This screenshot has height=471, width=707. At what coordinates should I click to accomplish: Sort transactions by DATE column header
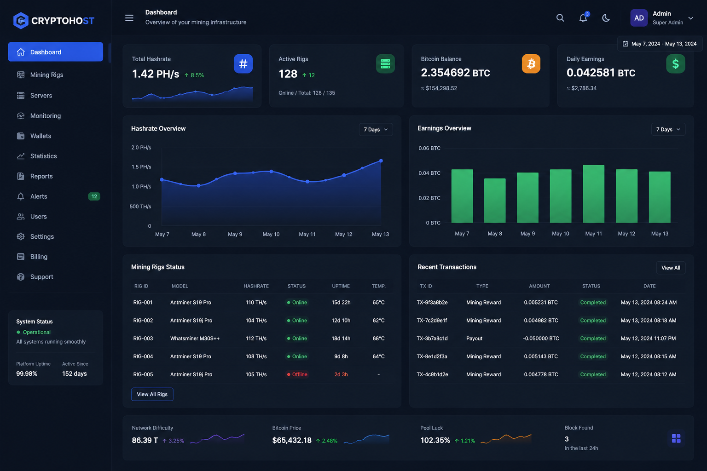649,286
